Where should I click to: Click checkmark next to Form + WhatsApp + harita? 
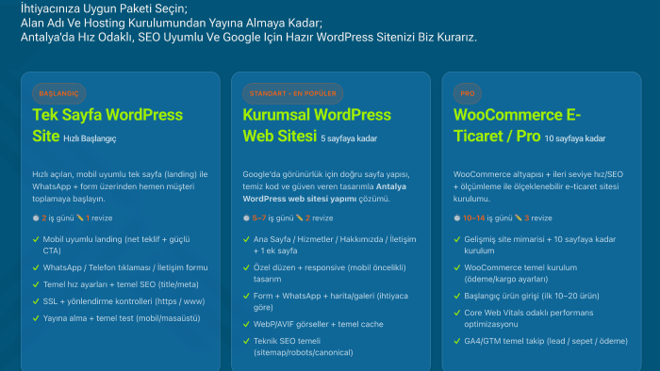point(246,297)
